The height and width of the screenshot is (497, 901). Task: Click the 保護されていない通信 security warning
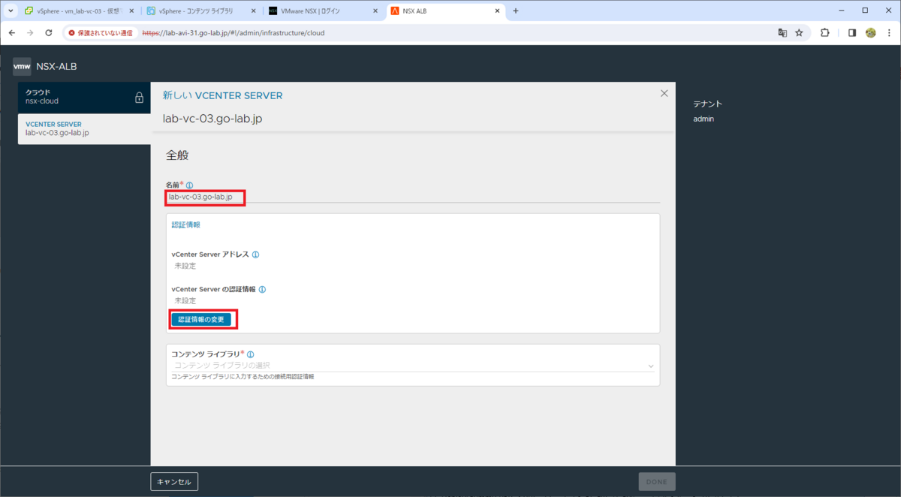tap(101, 33)
